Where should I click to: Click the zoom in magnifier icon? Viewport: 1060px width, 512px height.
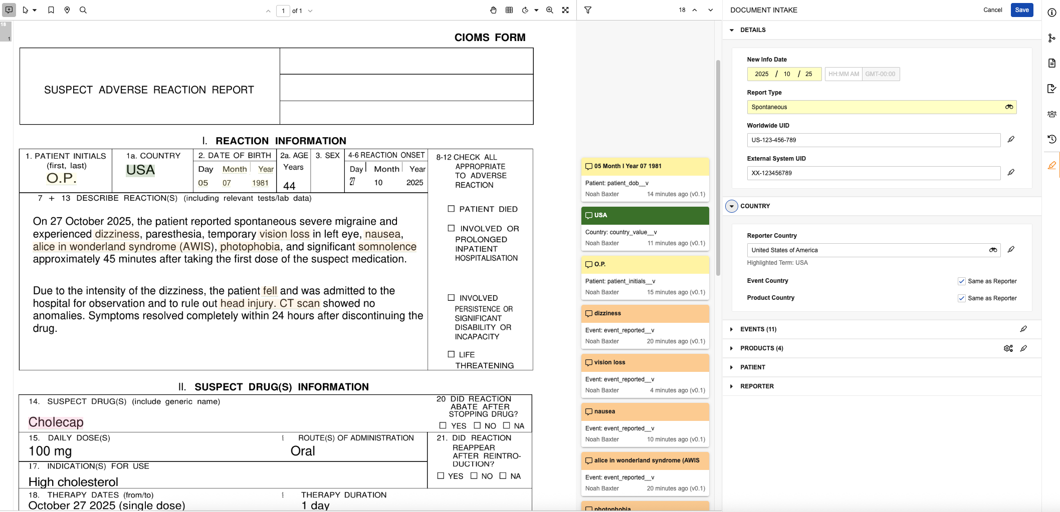click(549, 10)
